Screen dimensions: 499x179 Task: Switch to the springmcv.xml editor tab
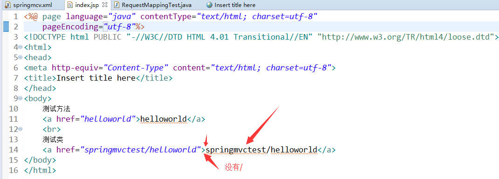(33, 5)
